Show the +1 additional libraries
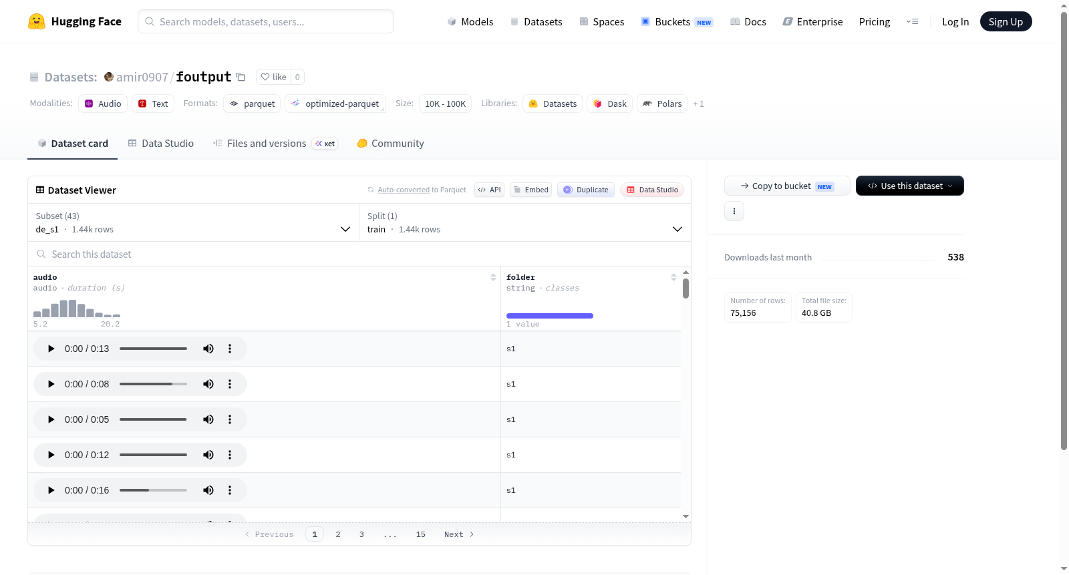 (x=698, y=104)
